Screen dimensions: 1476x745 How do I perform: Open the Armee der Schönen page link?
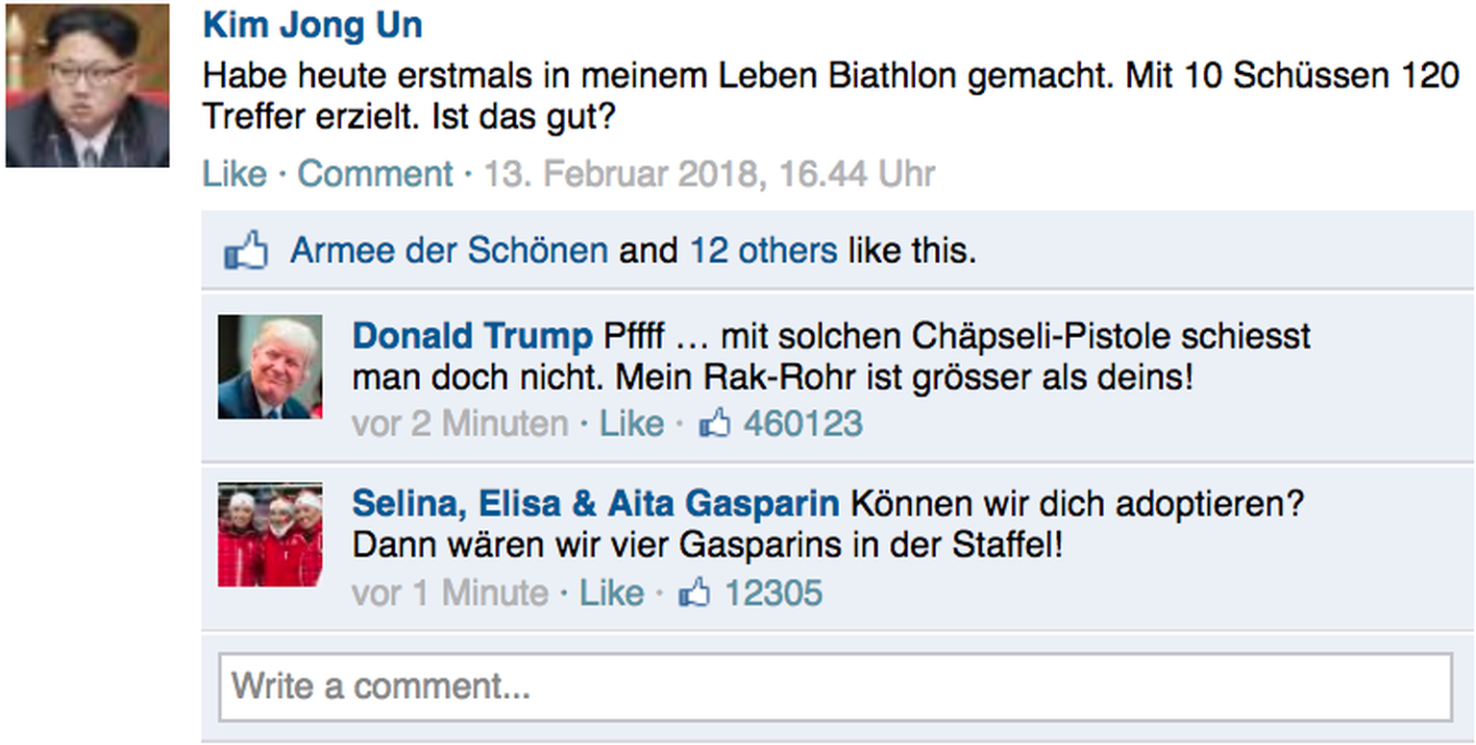click(x=449, y=251)
